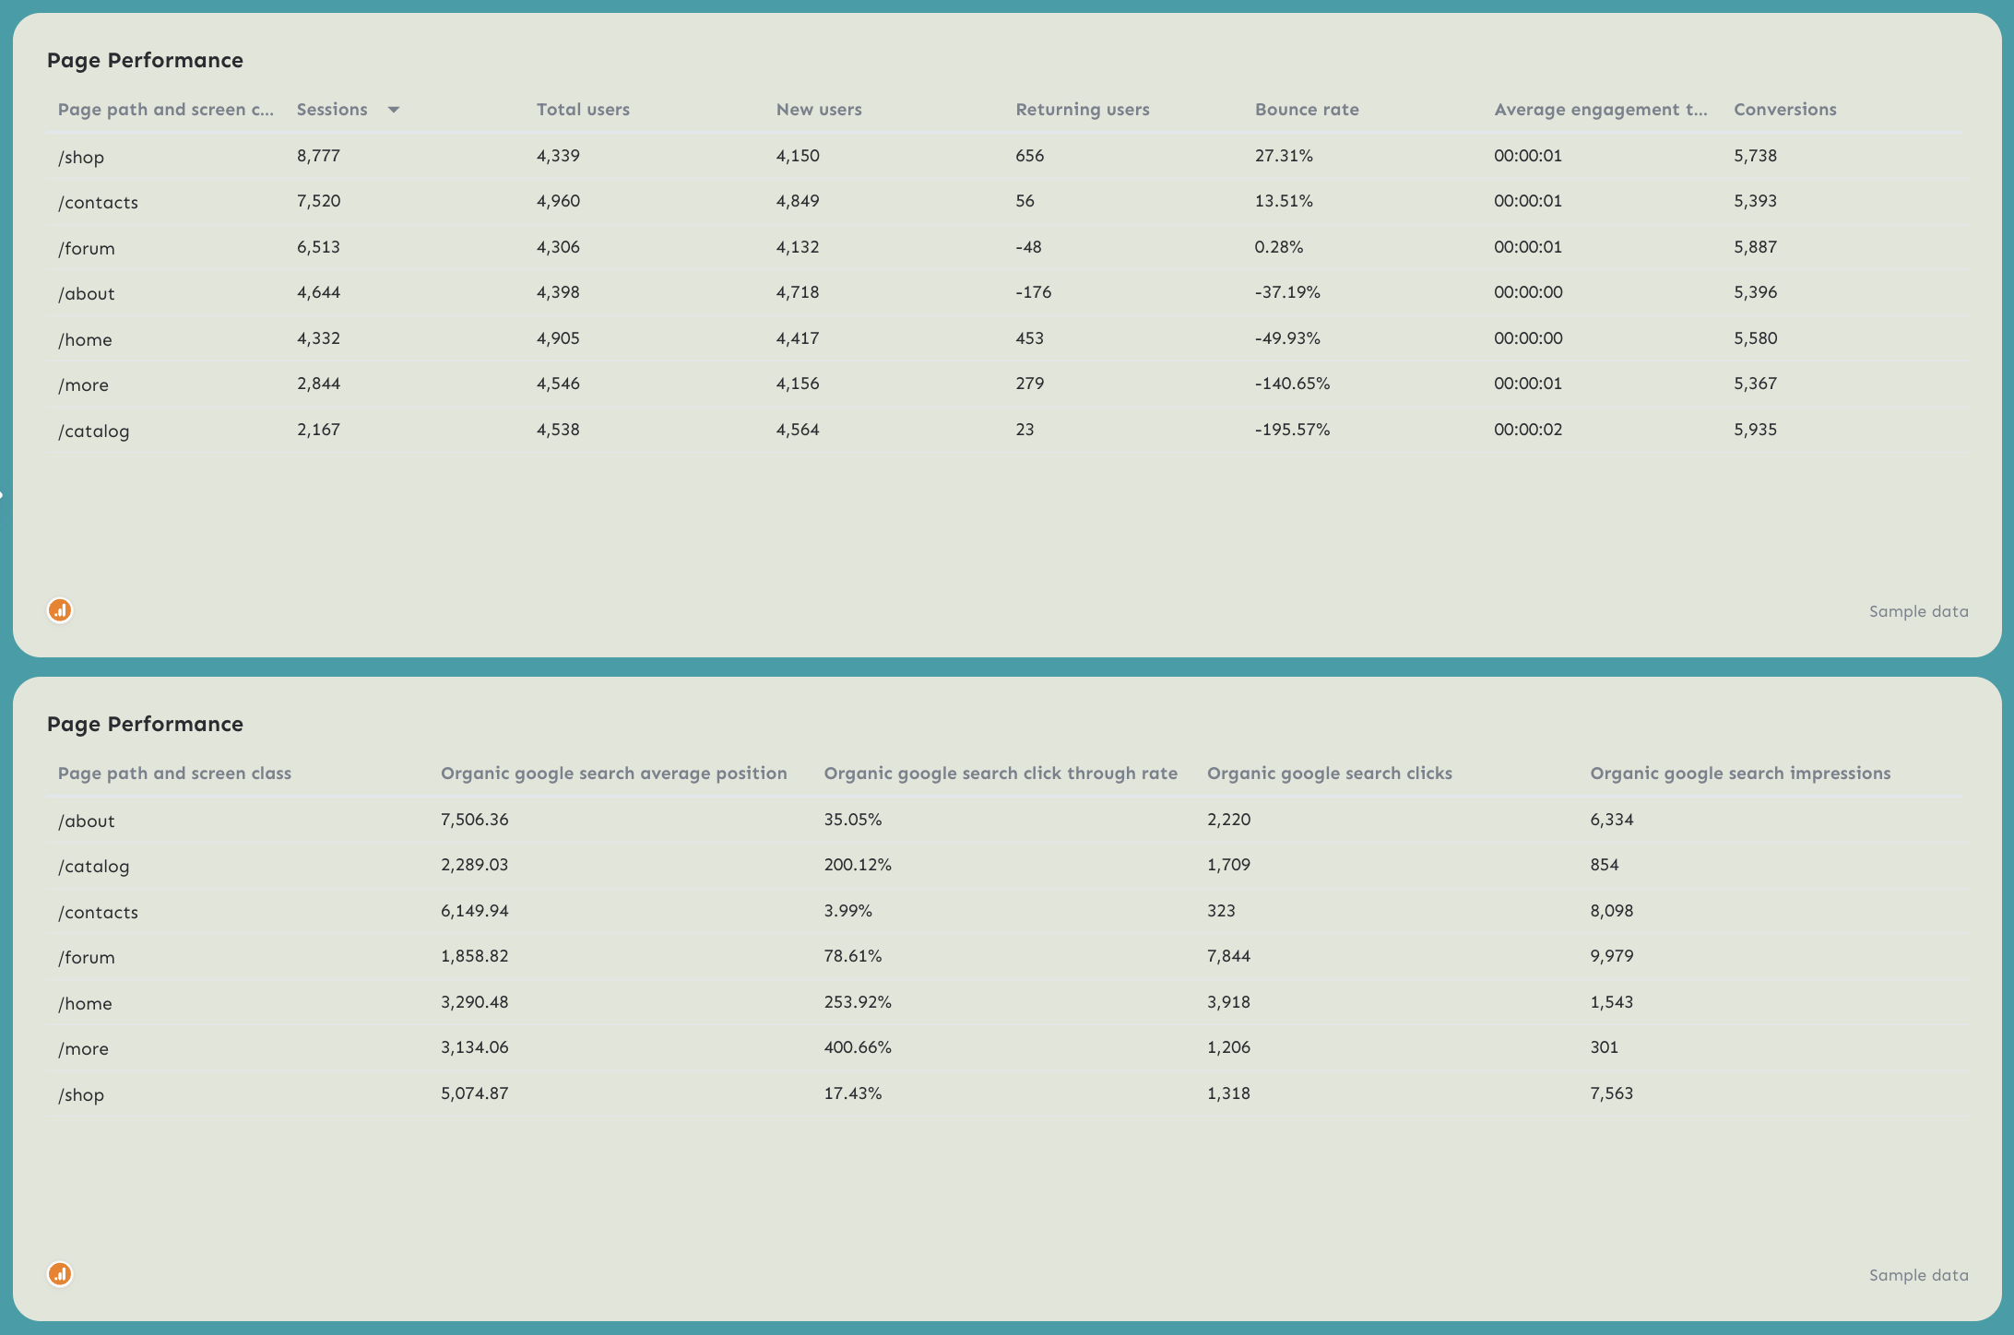Open the Sessions sort dropdown arrow
The width and height of the screenshot is (2014, 1335).
pyautogui.click(x=393, y=109)
